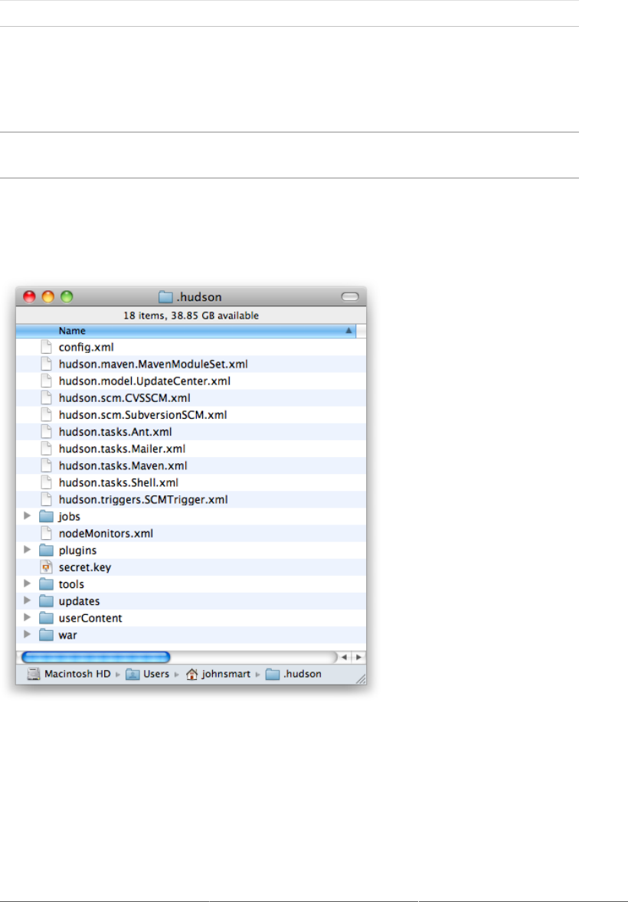This screenshot has height=902, width=628.
Task: Toggle the toolbar pill button in title bar
Action: [350, 297]
